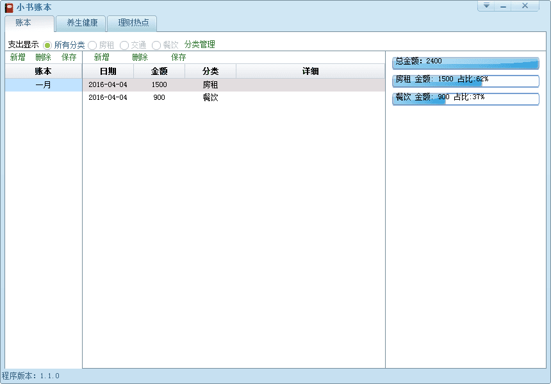Open the 养生健康 tab

[x=81, y=23]
